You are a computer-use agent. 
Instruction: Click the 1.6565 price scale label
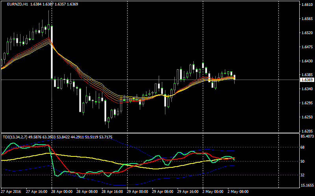click(x=307, y=19)
